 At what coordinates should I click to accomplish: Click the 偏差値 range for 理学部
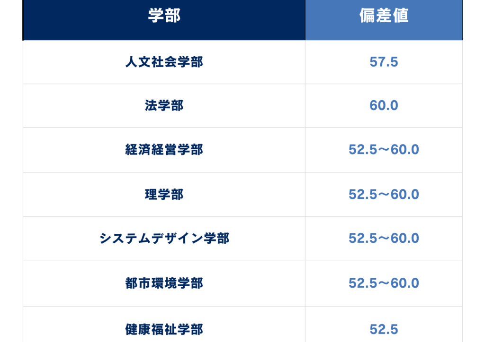pos(384,194)
